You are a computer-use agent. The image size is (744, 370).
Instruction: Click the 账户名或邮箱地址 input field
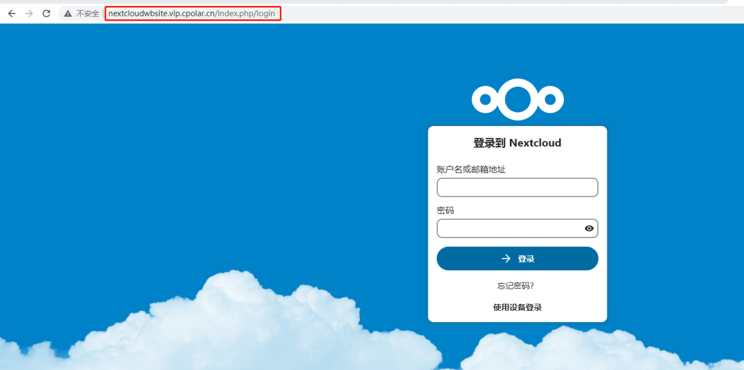click(517, 187)
